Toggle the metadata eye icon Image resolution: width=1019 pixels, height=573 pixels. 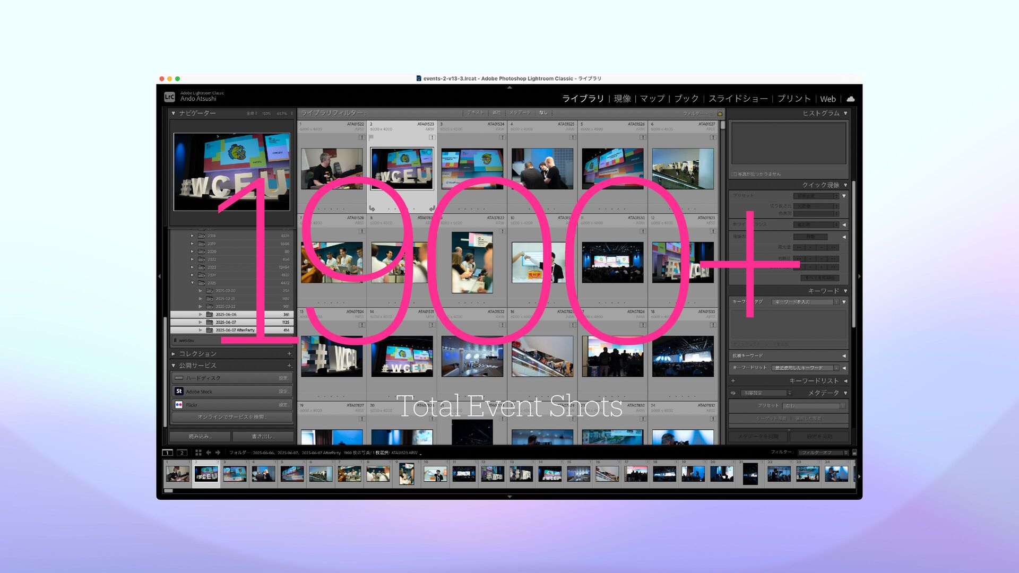coord(733,393)
